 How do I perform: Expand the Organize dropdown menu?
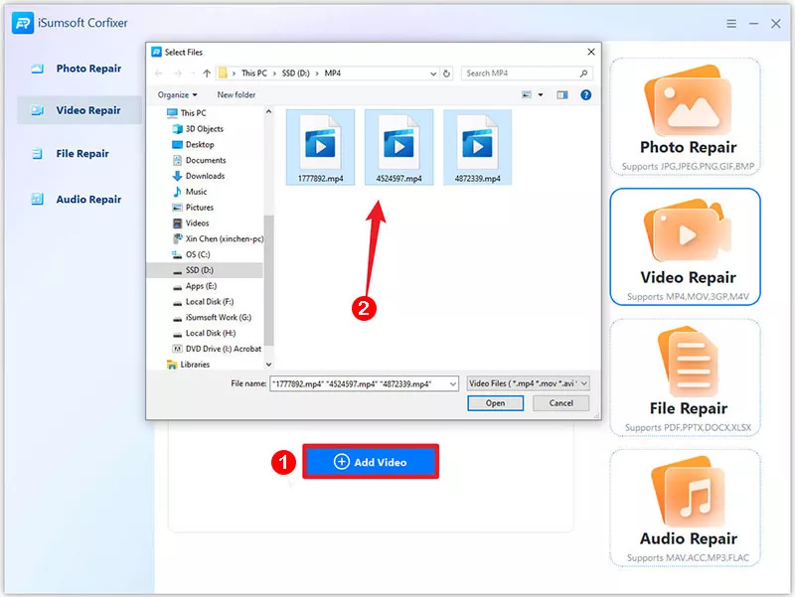point(177,94)
